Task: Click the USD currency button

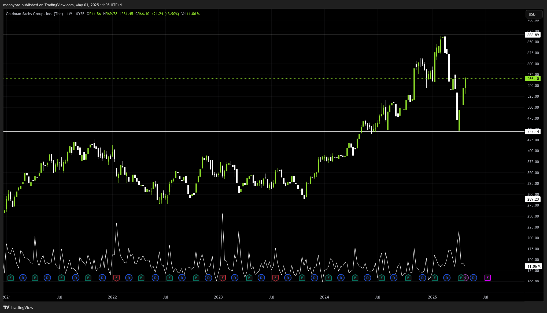Action: (534, 14)
